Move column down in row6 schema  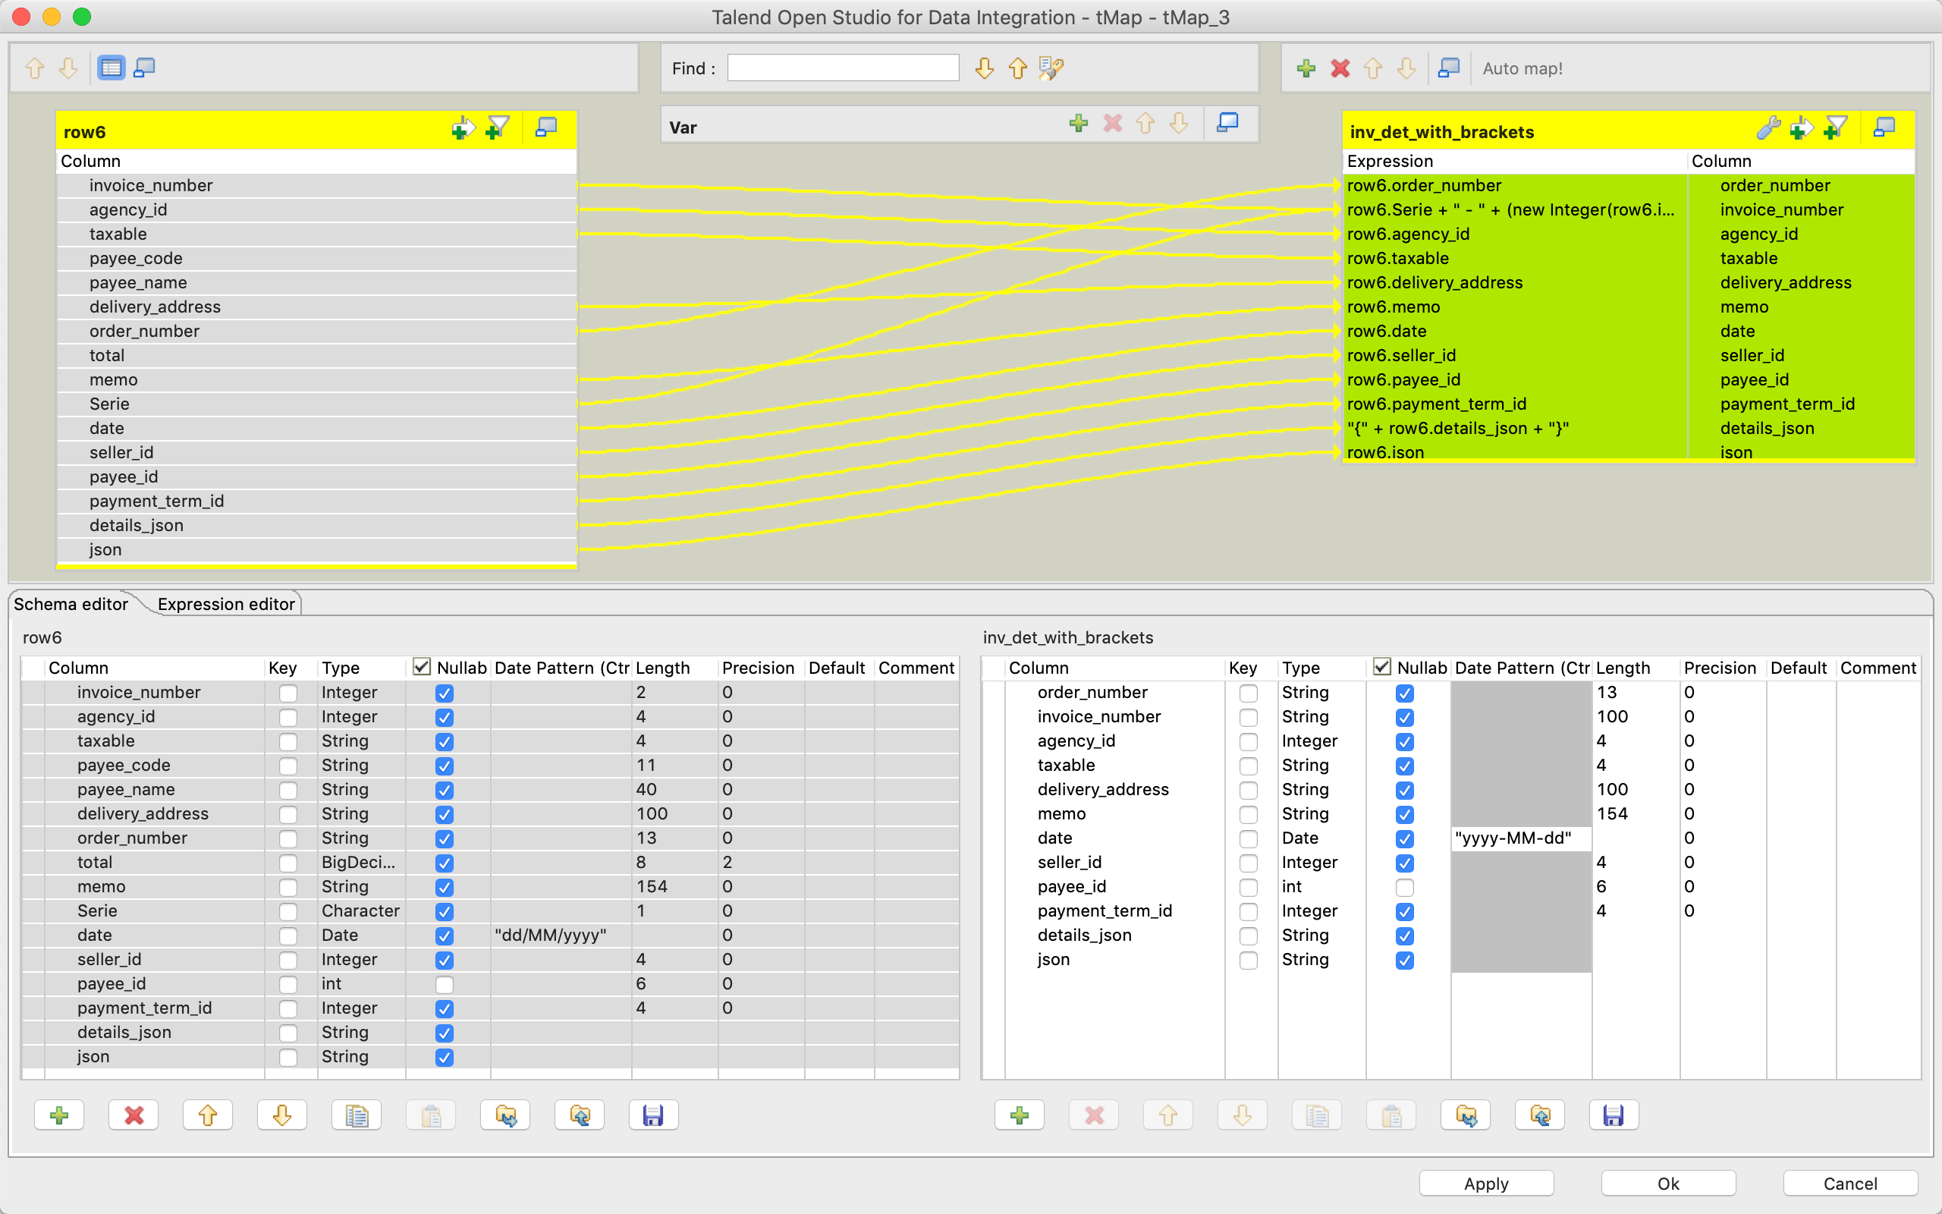(281, 1115)
